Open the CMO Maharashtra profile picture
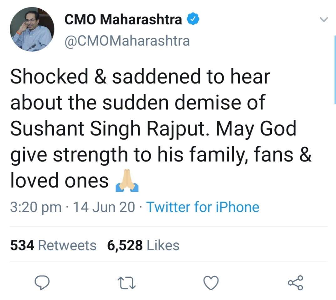 pos(32,29)
